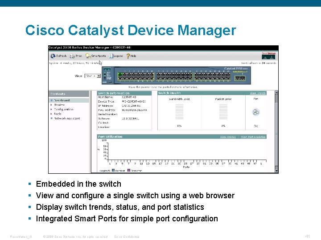
Task: Click the Packet Error gauge
Action: 223,112
